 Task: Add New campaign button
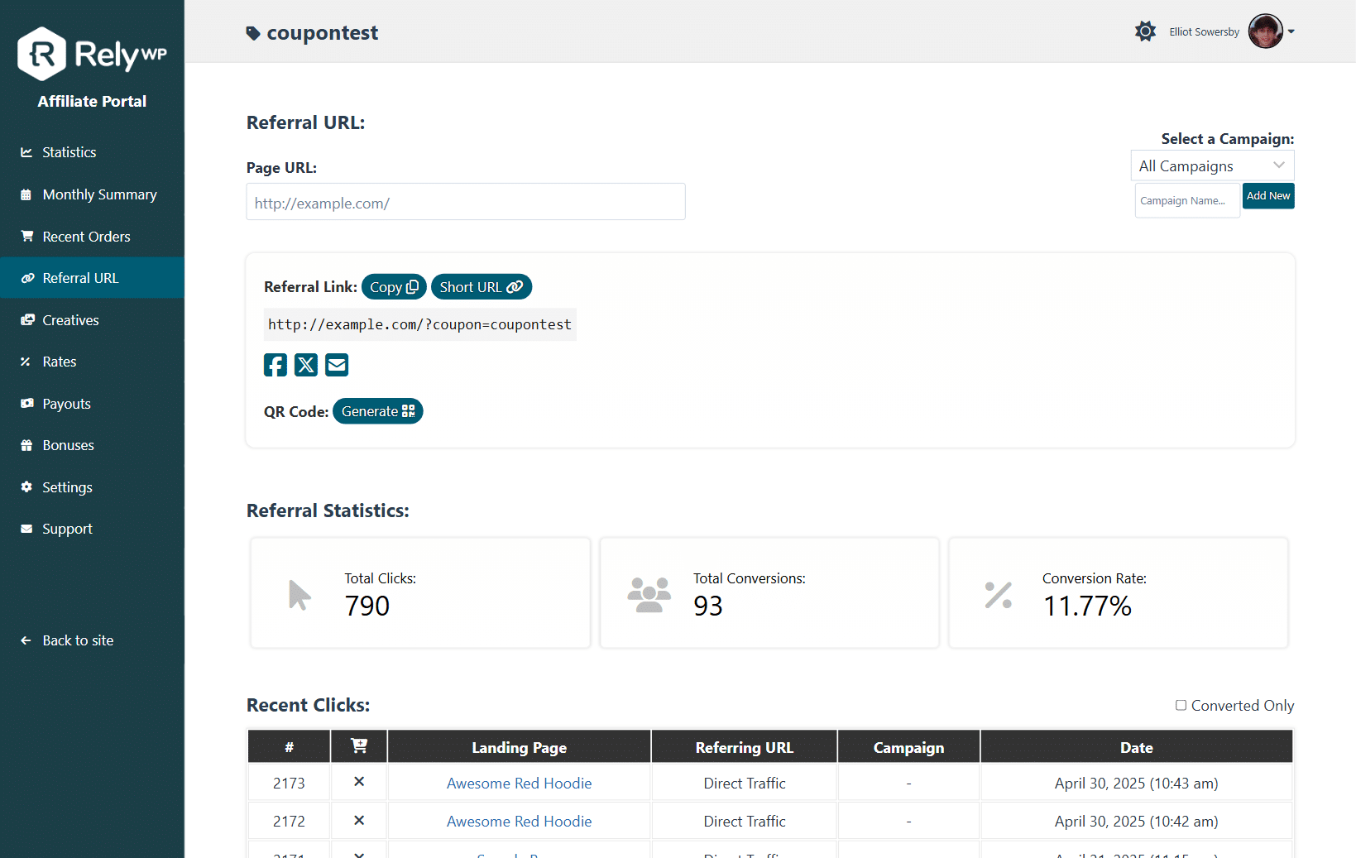pos(1268,196)
